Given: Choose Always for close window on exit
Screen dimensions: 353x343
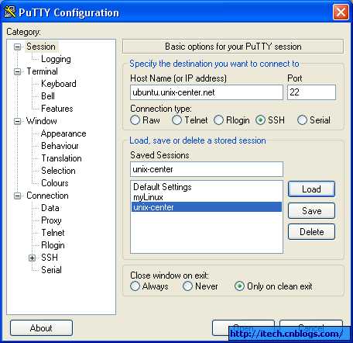Looking at the screenshot, I should click(x=135, y=286).
